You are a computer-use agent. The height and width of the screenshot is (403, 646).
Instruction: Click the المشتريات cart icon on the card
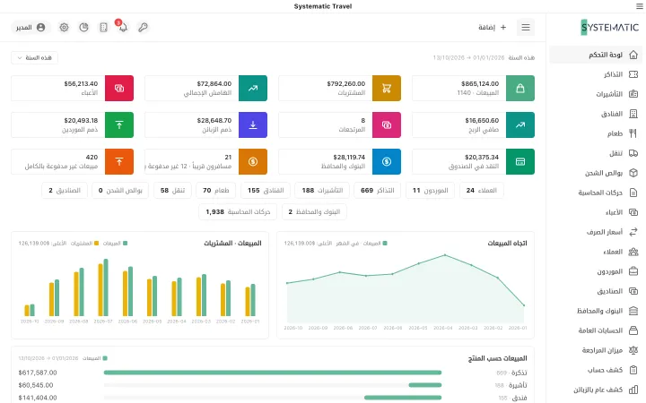point(387,88)
